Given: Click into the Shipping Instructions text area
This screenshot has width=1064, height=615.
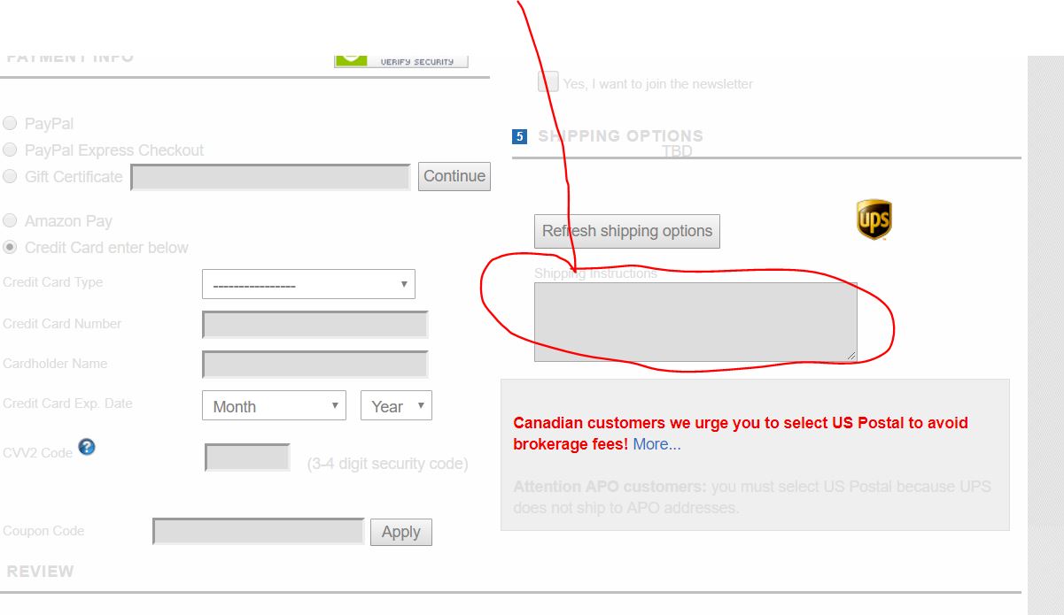Looking at the screenshot, I should pyautogui.click(x=695, y=322).
